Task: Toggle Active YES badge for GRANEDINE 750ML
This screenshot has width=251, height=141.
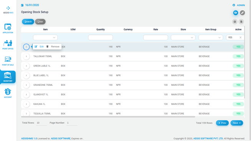Action: 238,85
